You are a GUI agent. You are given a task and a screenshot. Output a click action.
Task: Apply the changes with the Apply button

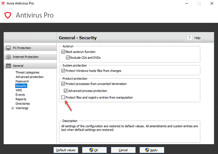152,150
